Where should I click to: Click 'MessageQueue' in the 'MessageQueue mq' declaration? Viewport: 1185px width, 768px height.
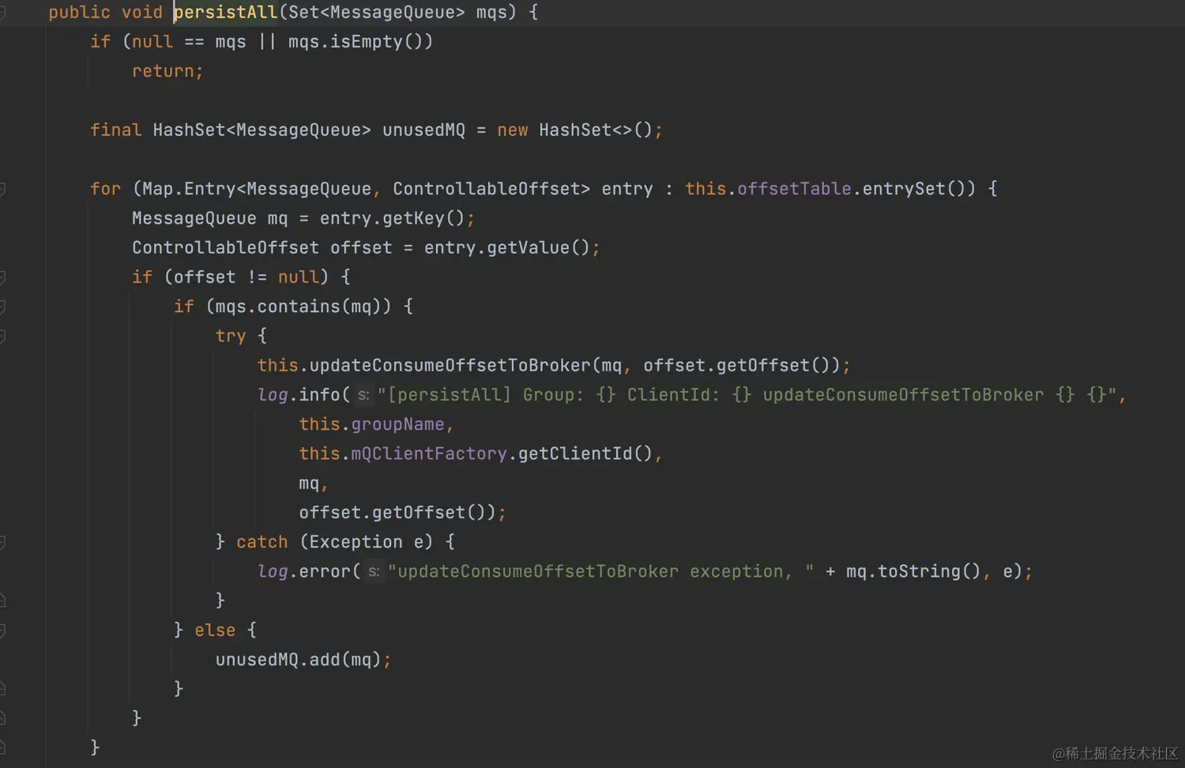coord(194,218)
